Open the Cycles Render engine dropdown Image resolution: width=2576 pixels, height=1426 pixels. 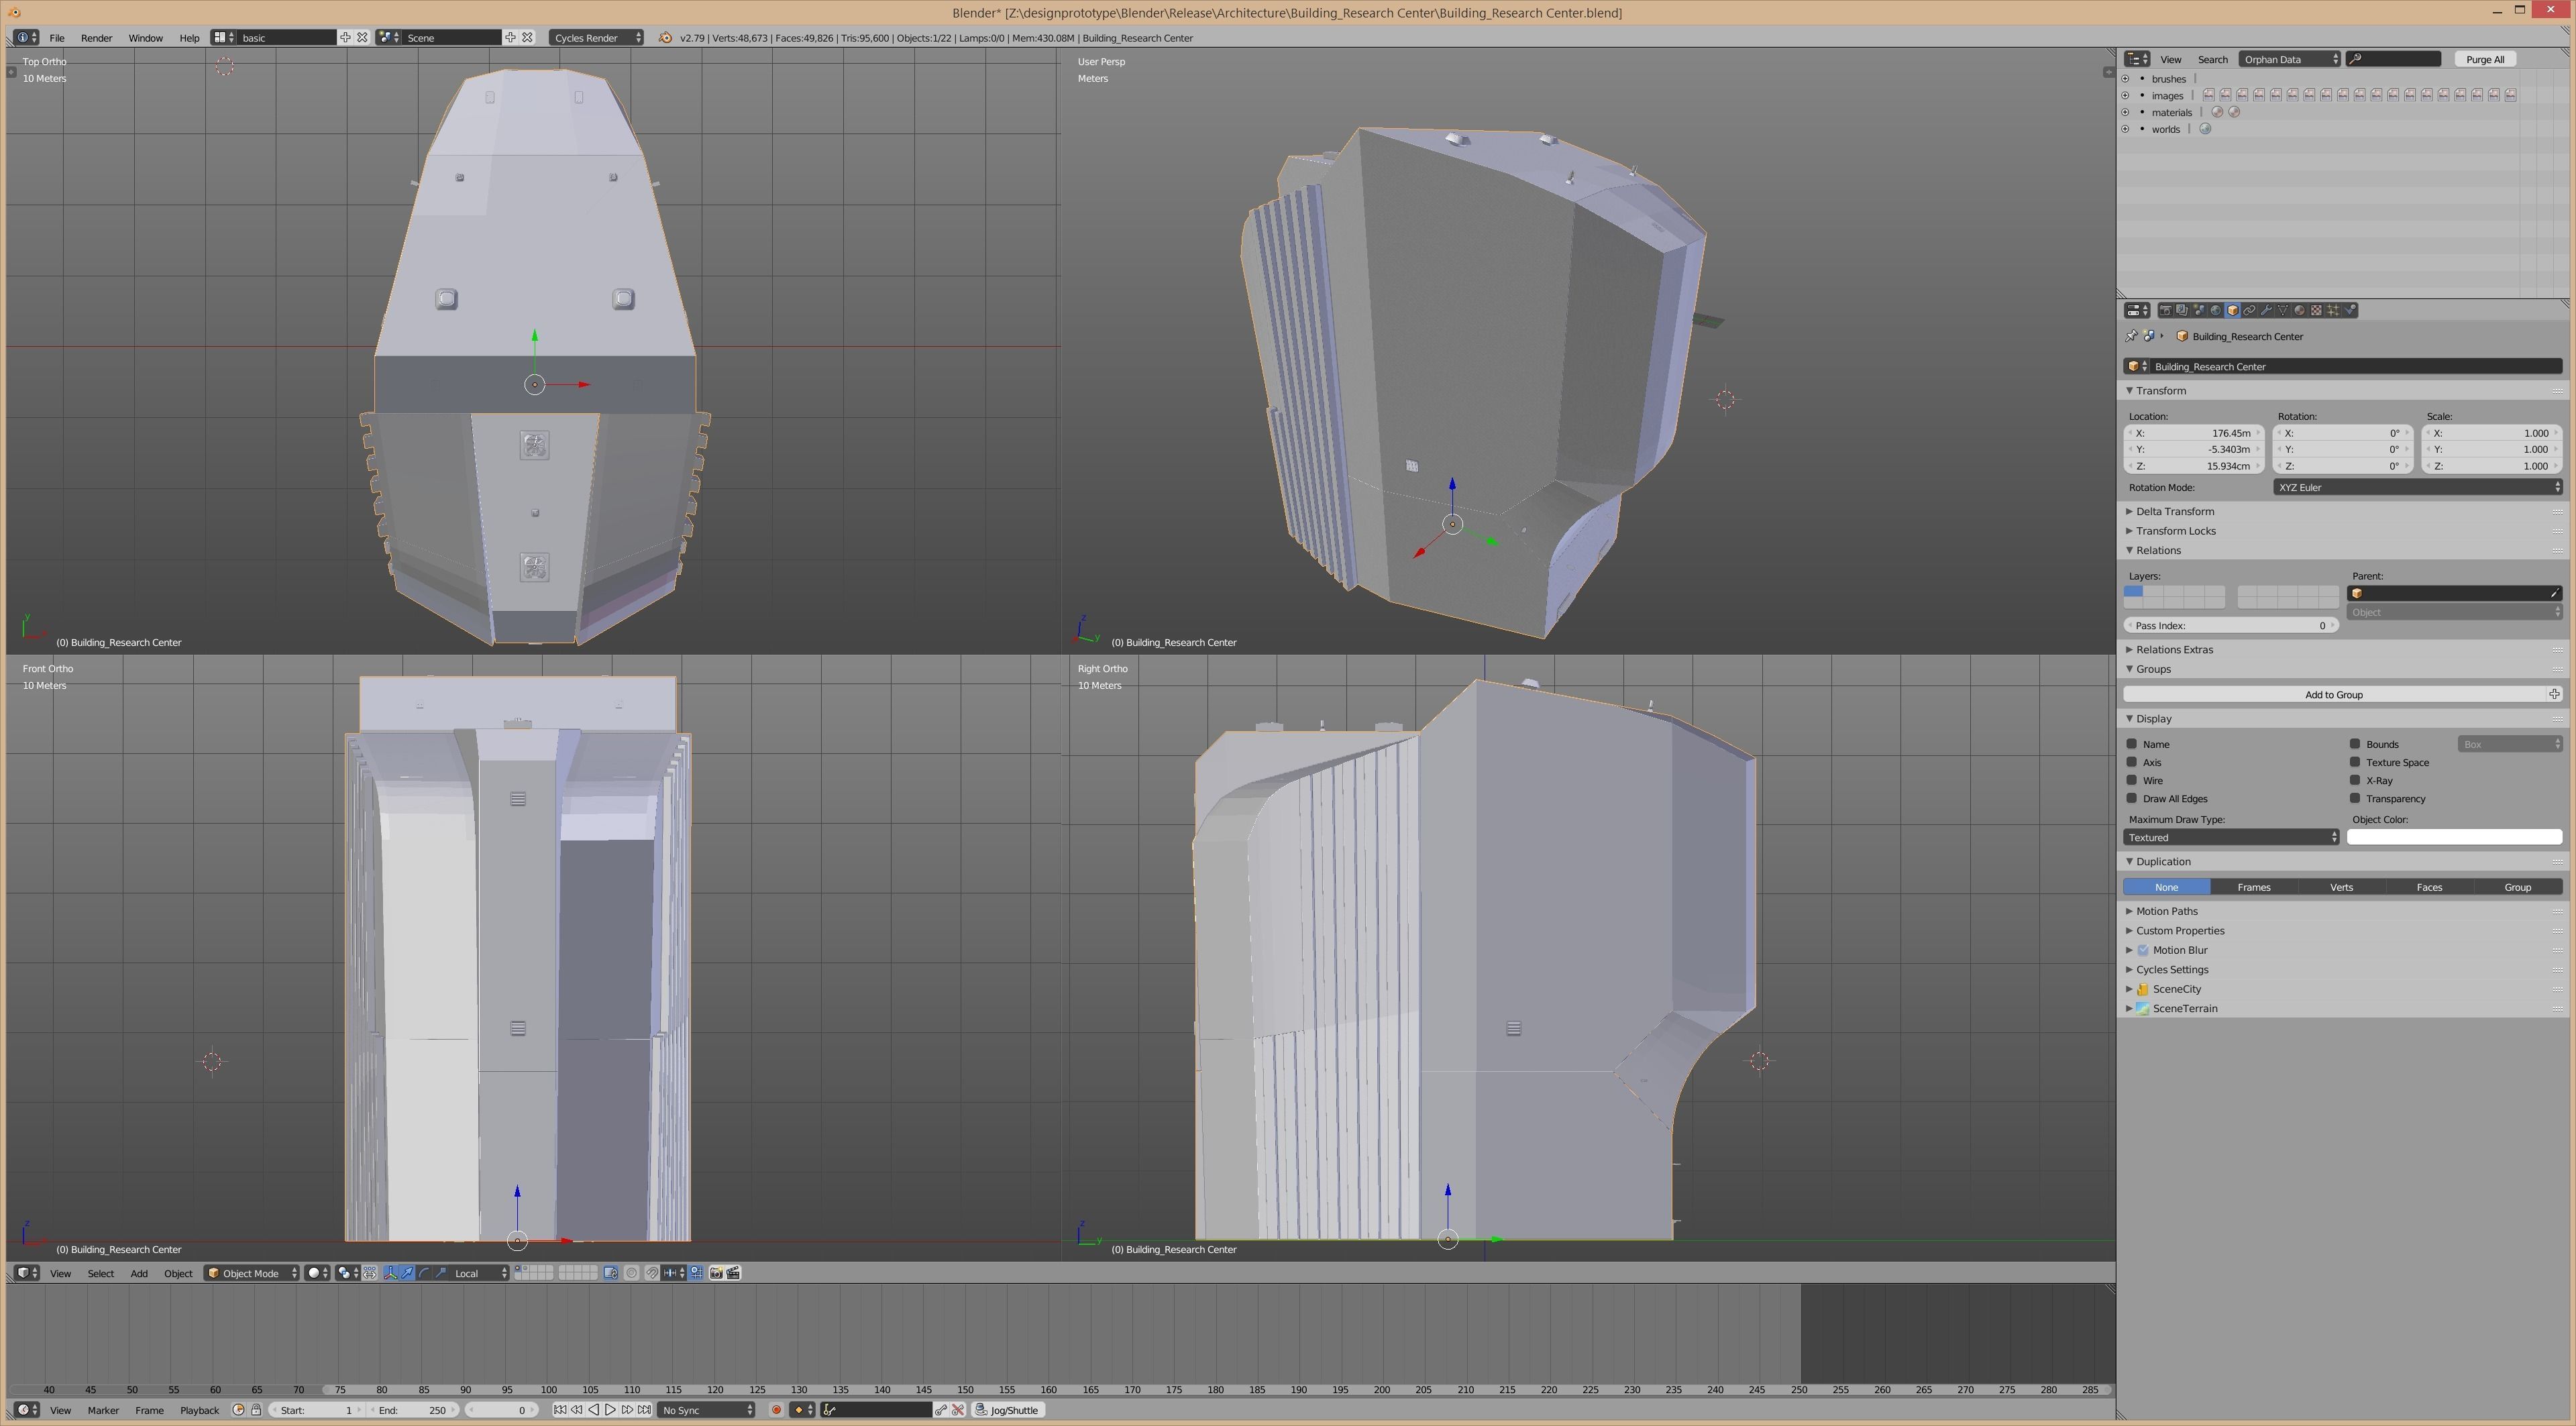tap(597, 38)
